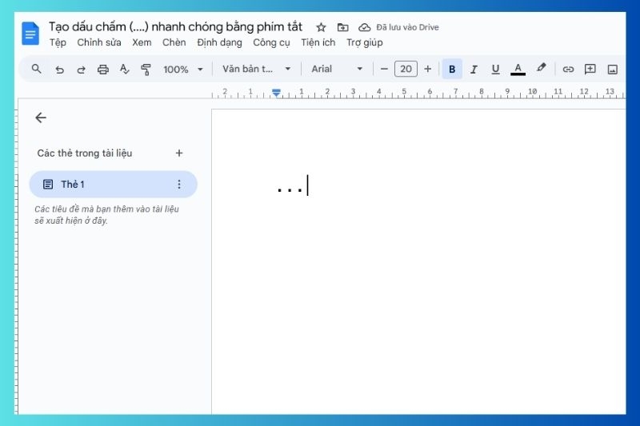640x426 pixels.
Task: Click the Đã lưu vào Drive status
Action: tap(407, 27)
